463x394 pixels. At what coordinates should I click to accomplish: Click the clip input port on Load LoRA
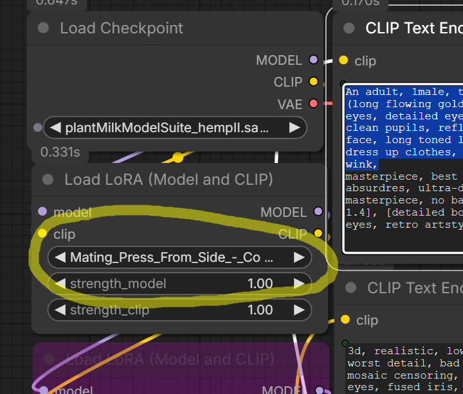click(42, 234)
